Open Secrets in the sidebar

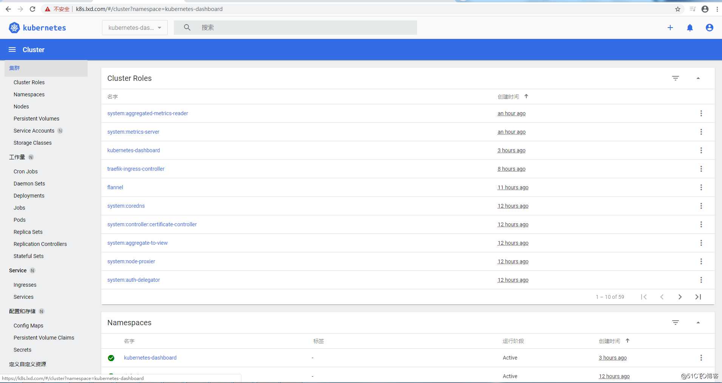[22, 350]
